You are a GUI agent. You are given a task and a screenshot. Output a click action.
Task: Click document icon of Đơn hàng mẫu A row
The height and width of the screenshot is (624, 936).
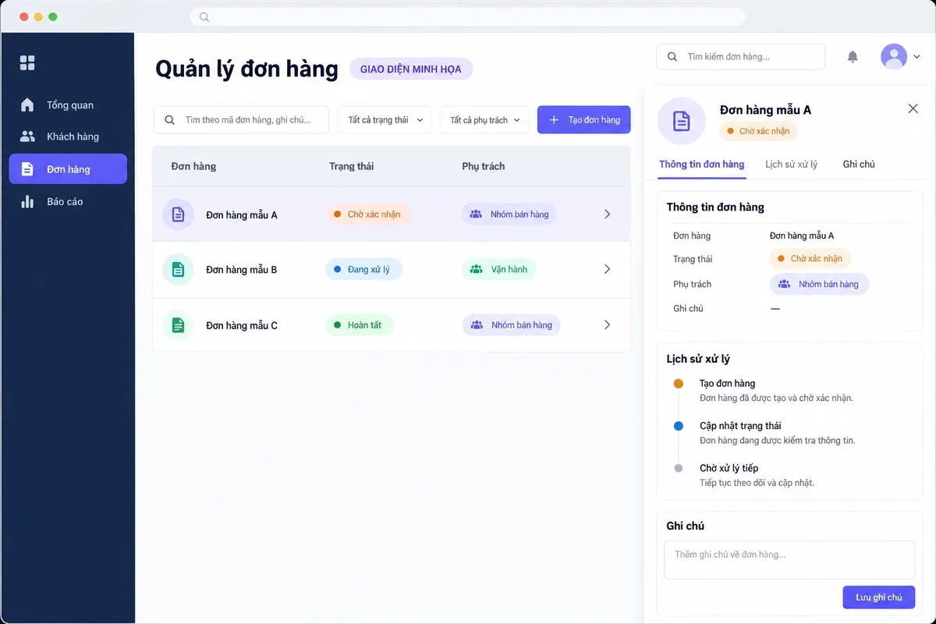coord(178,214)
